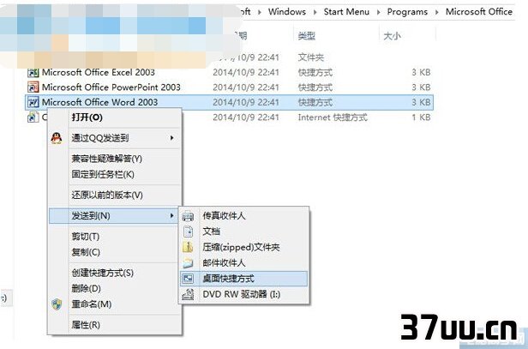Select file name Microsoft Office PowerPoint 2003

(x=111, y=87)
